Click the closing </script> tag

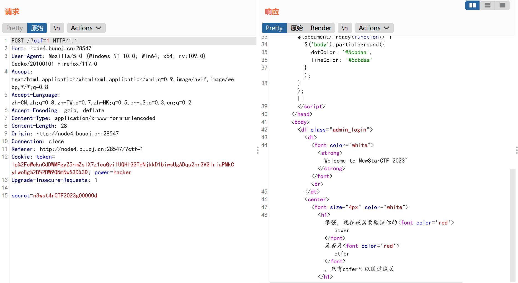click(311, 107)
